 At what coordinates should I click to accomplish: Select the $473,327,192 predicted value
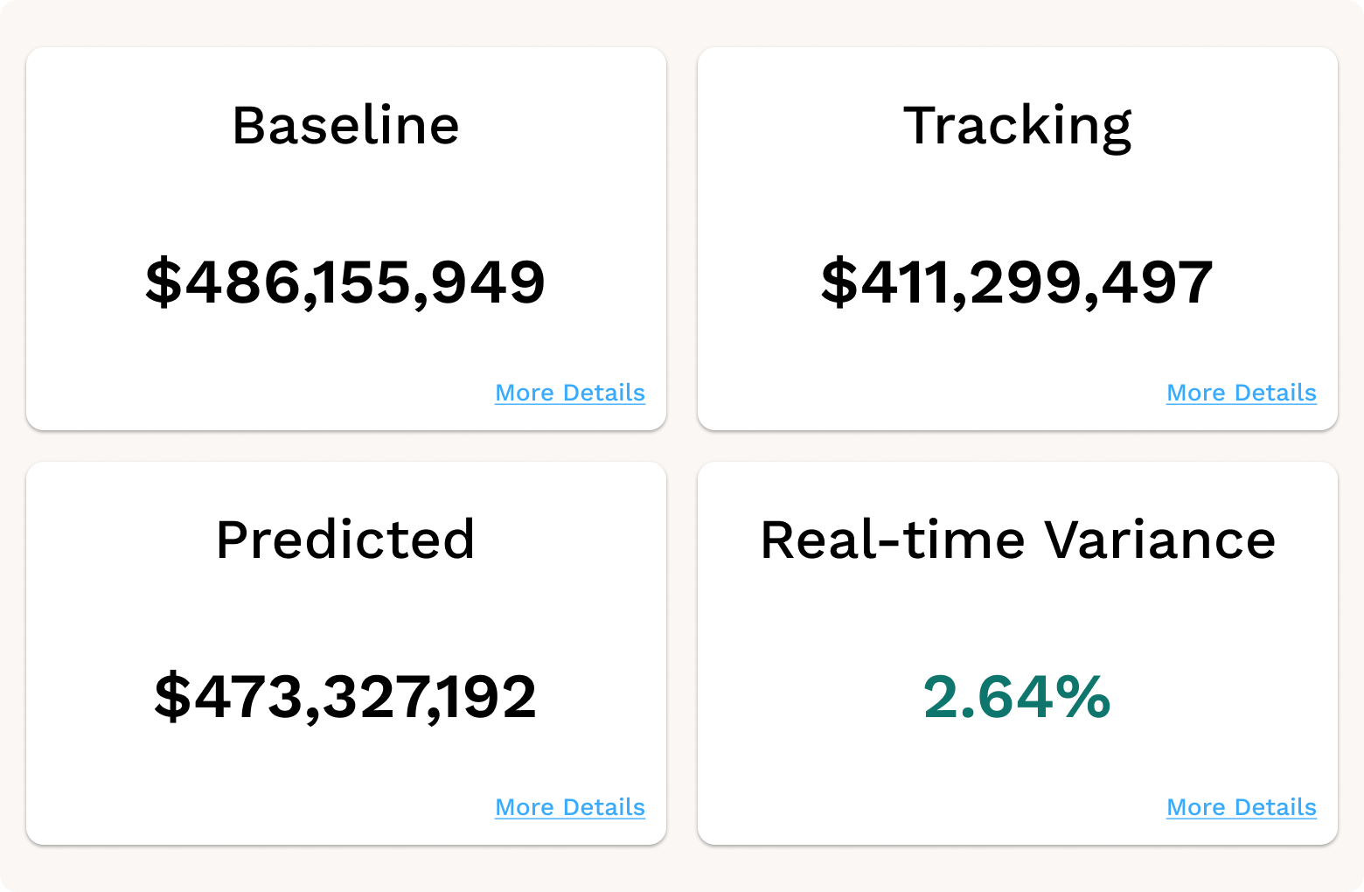point(345,697)
